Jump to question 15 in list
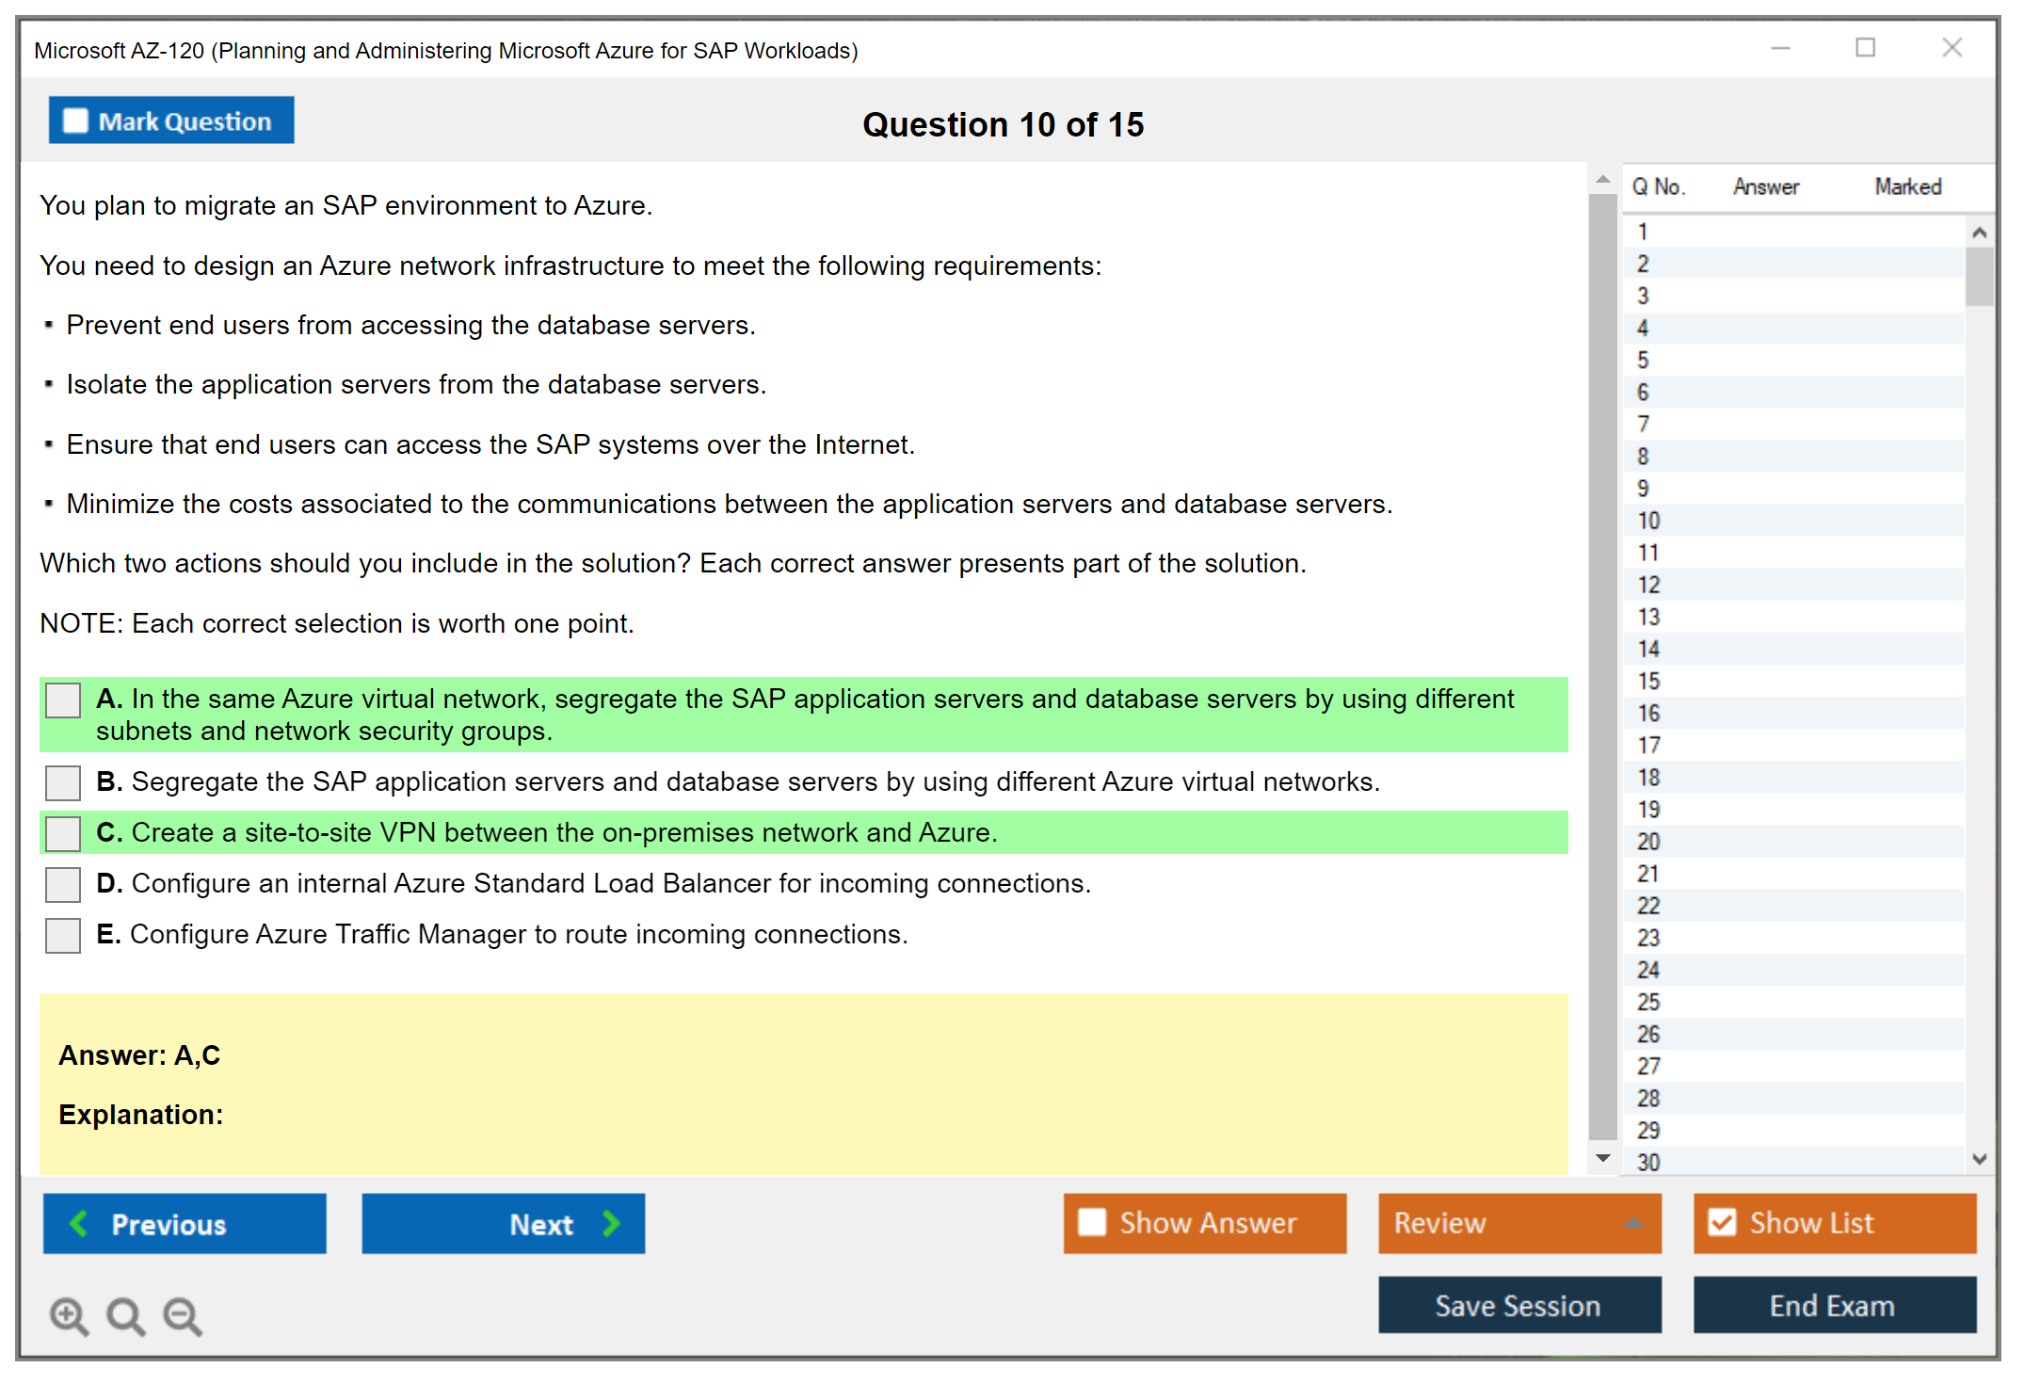Image resolution: width=2024 pixels, height=1384 pixels. (x=1648, y=681)
